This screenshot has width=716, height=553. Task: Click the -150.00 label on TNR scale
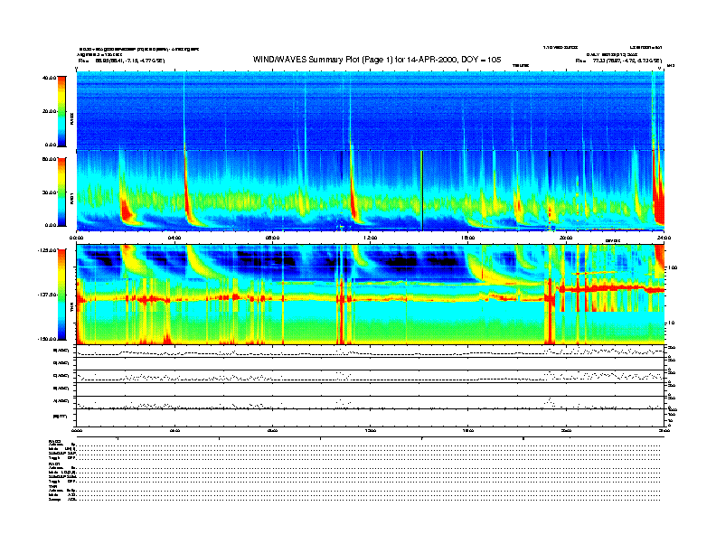pyautogui.click(x=47, y=339)
